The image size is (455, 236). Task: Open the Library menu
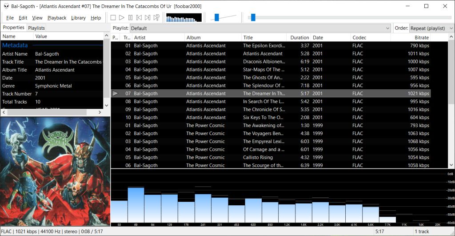tap(78, 18)
